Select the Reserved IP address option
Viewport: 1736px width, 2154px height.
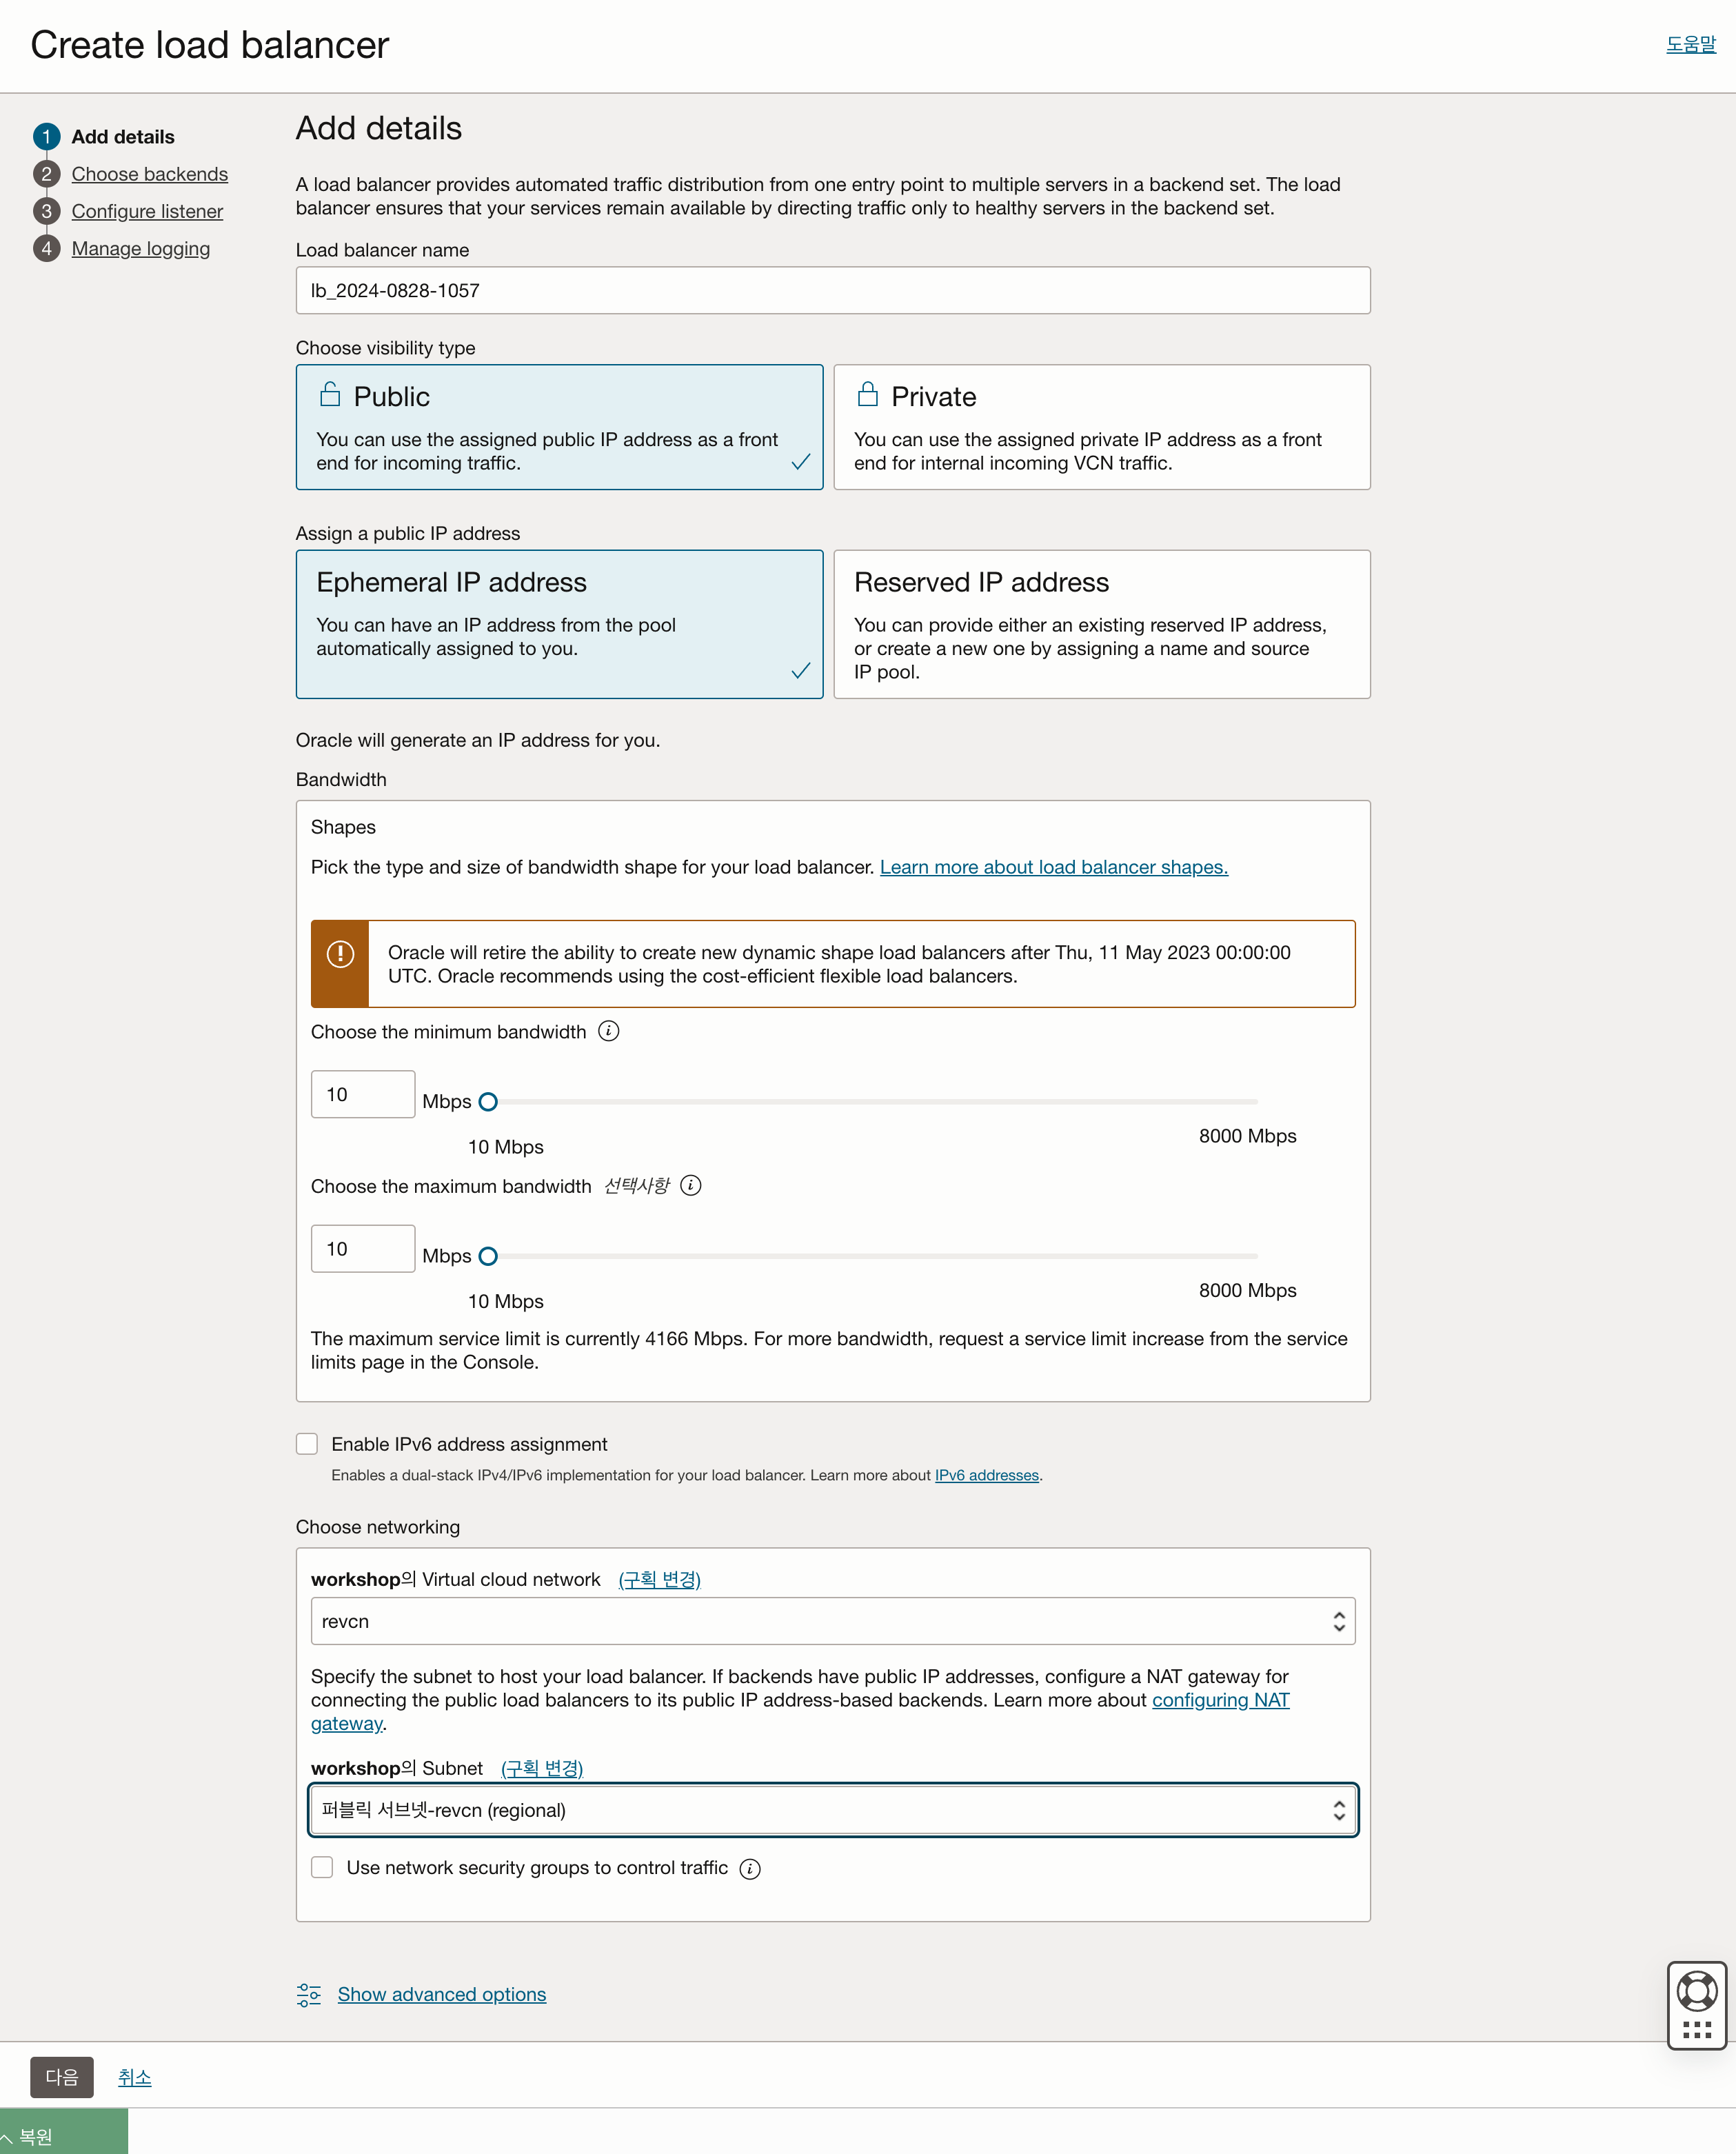click(1101, 624)
